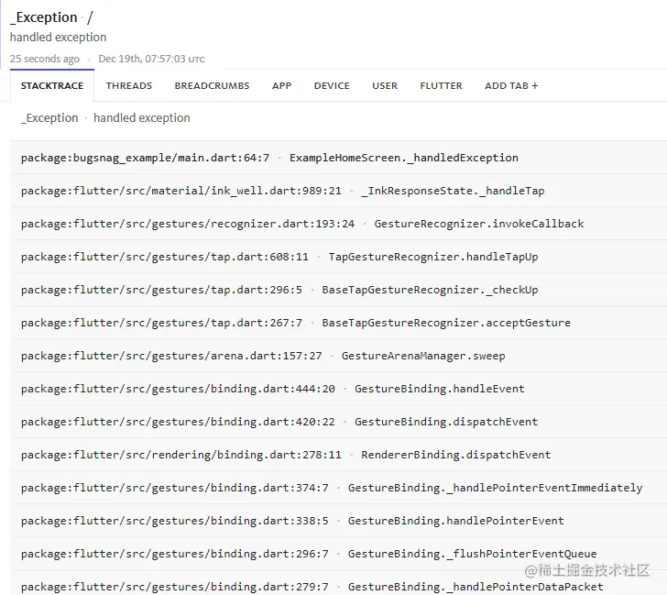Click ExampleHomeScreen._handledException method name

(x=404, y=158)
